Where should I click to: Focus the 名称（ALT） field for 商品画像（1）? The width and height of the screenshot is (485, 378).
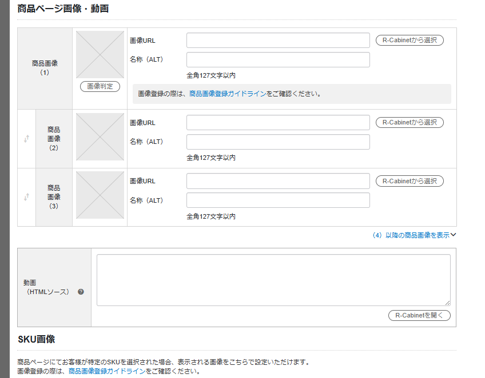point(278,60)
